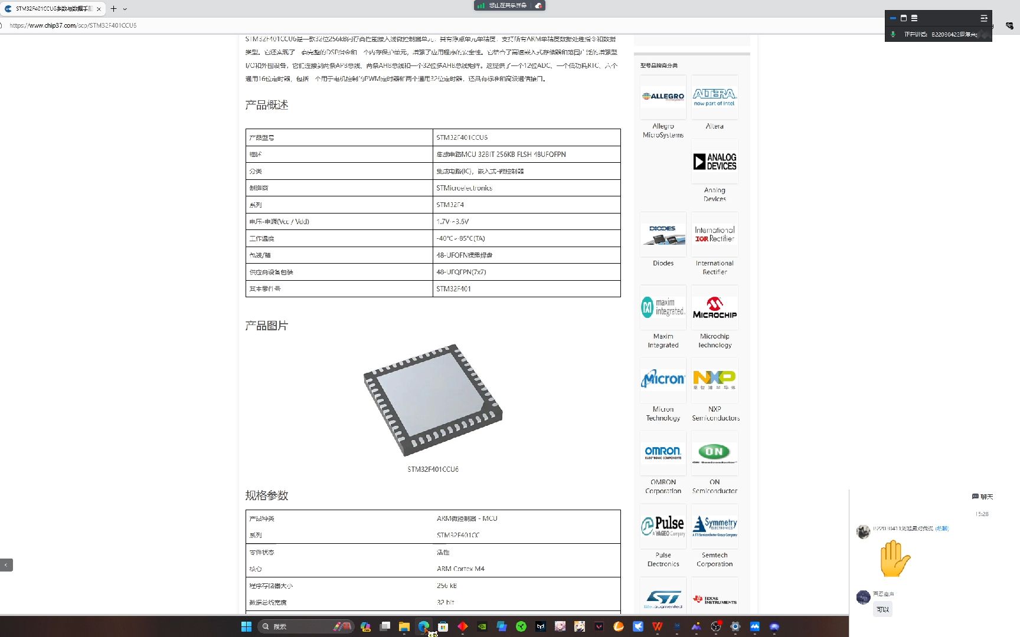This screenshot has width=1020, height=637.
Task: Click the orange round taskbar icon
Action: click(619, 626)
